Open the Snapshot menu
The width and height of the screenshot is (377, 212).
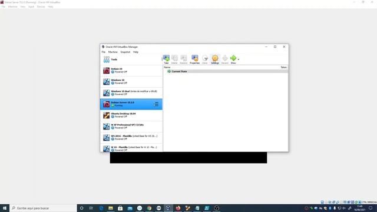(125, 52)
